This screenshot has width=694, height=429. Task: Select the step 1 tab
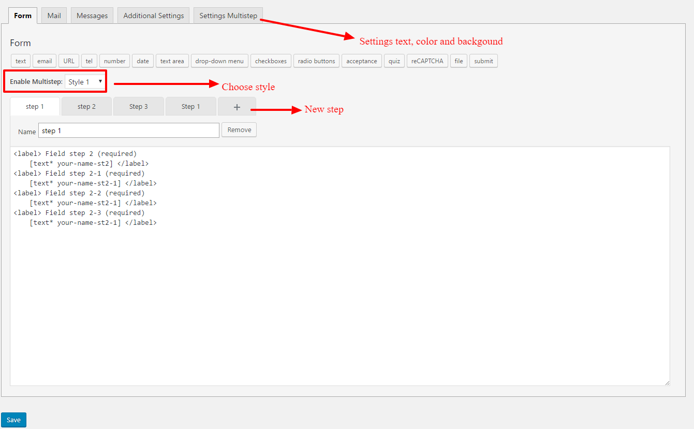(35, 106)
